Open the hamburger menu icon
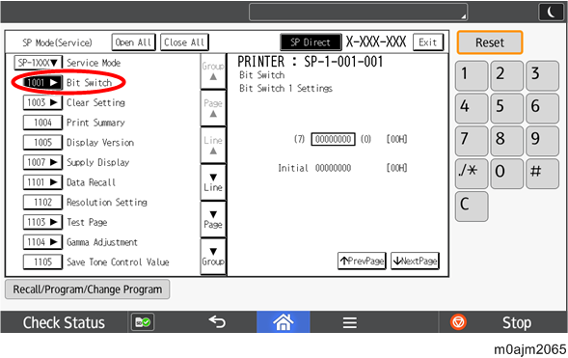Image resolution: width=568 pixels, height=358 pixels. coord(349,322)
